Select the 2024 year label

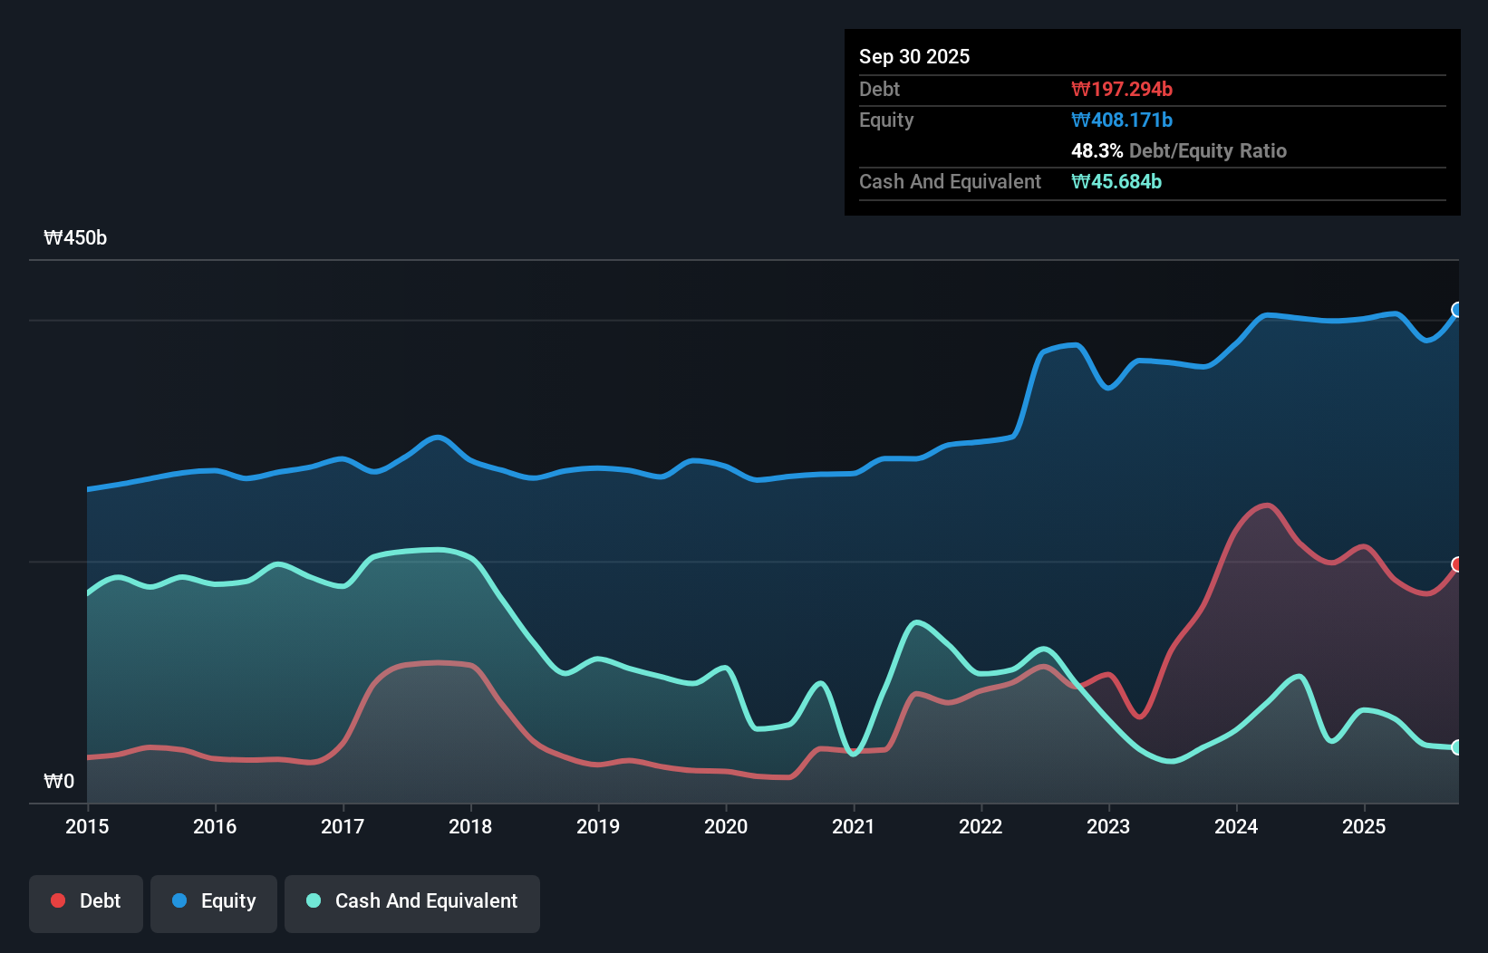coord(1236,826)
